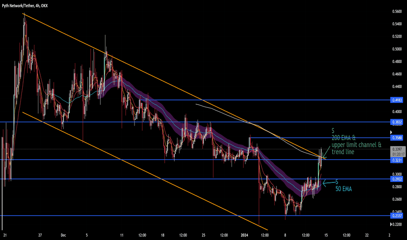Click the '11' date on time axis

[x=122, y=235]
